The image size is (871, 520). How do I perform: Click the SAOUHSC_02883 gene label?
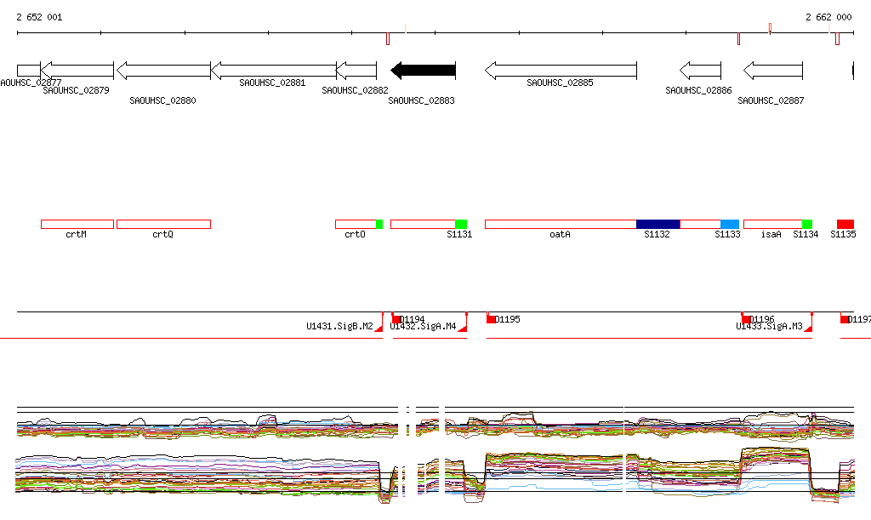(x=422, y=100)
